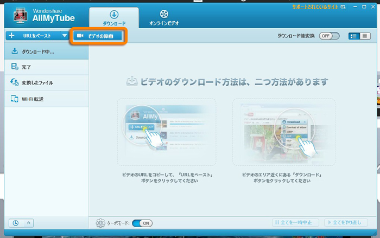Click the 全てをやり直し button
This screenshot has height=238, width=380.
pyautogui.click(x=346, y=222)
